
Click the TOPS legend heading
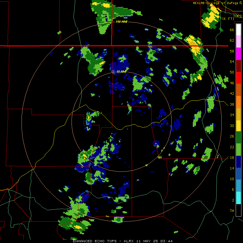[x=237, y=16]
